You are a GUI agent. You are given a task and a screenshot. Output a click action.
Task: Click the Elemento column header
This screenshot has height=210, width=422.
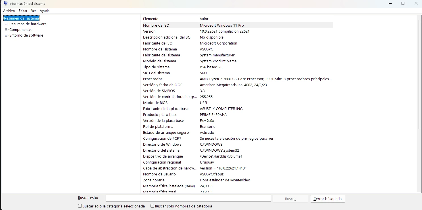click(170, 19)
